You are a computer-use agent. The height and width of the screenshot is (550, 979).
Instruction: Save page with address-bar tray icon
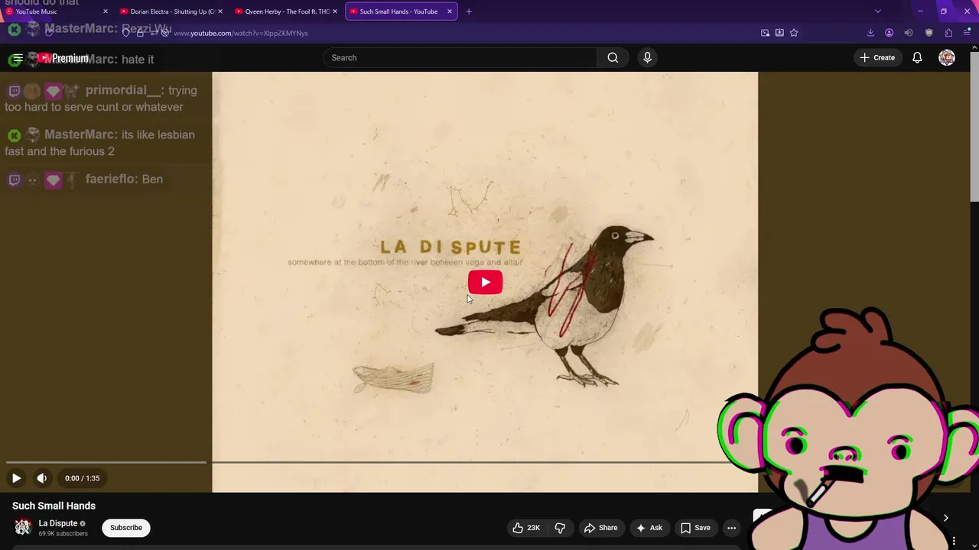pyautogui.click(x=779, y=33)
